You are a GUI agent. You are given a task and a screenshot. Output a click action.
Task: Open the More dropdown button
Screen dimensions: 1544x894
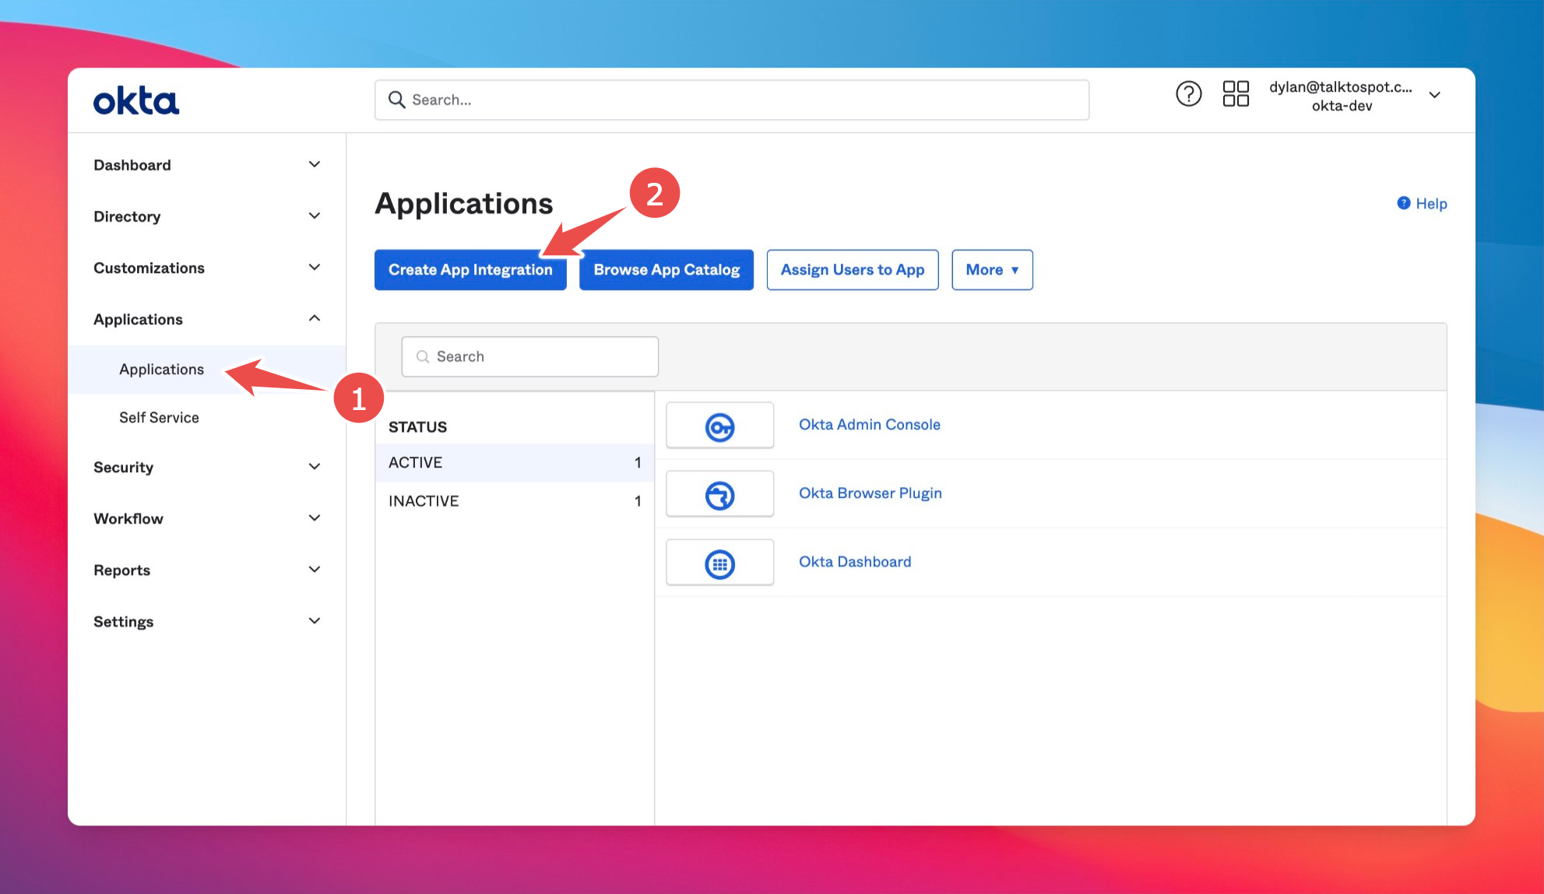[x=991, y=269]
